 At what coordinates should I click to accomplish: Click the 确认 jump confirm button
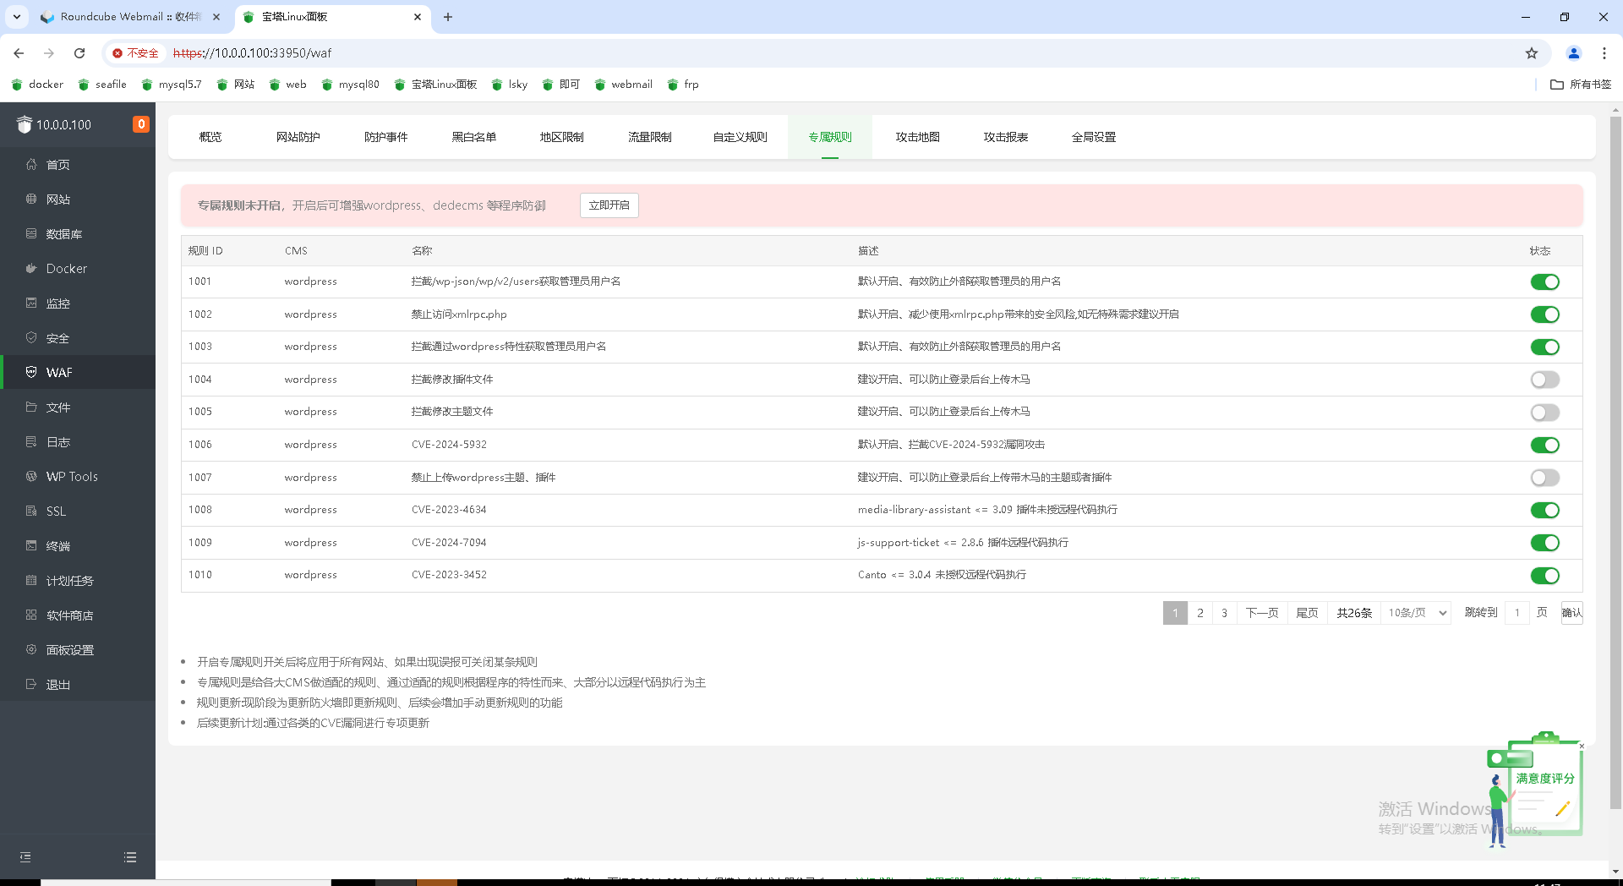pyautogui.click(x=1572, y=613)
